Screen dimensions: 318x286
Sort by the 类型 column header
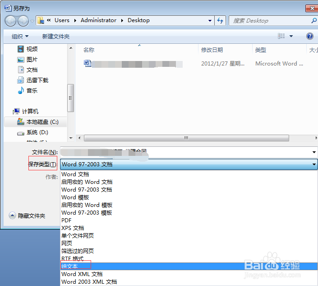coord(261,50)
